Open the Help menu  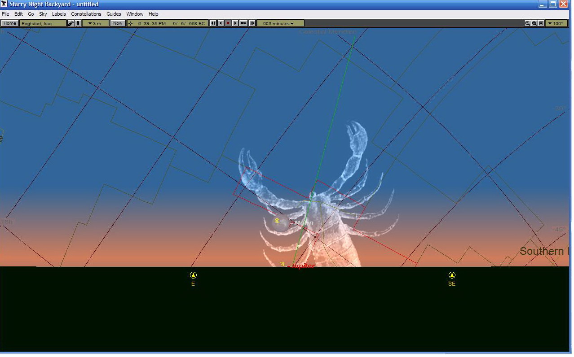point(154,14)
